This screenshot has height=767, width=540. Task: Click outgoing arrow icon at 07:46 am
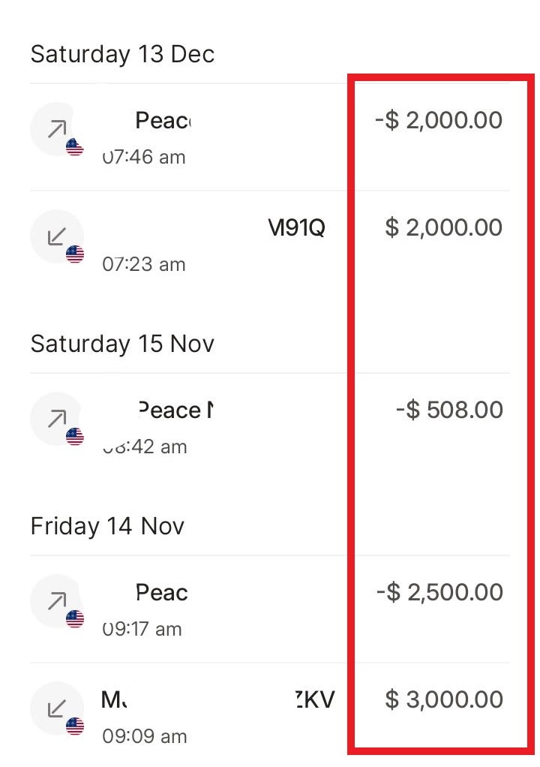click(55, 129)
